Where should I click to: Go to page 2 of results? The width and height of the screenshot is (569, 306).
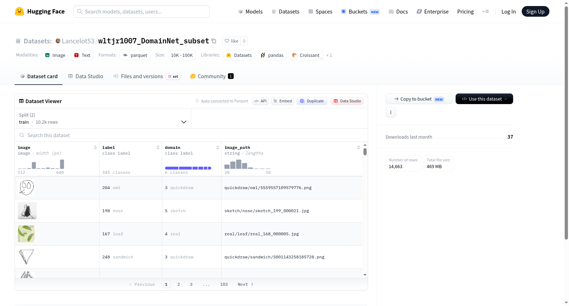pos(179,284)
